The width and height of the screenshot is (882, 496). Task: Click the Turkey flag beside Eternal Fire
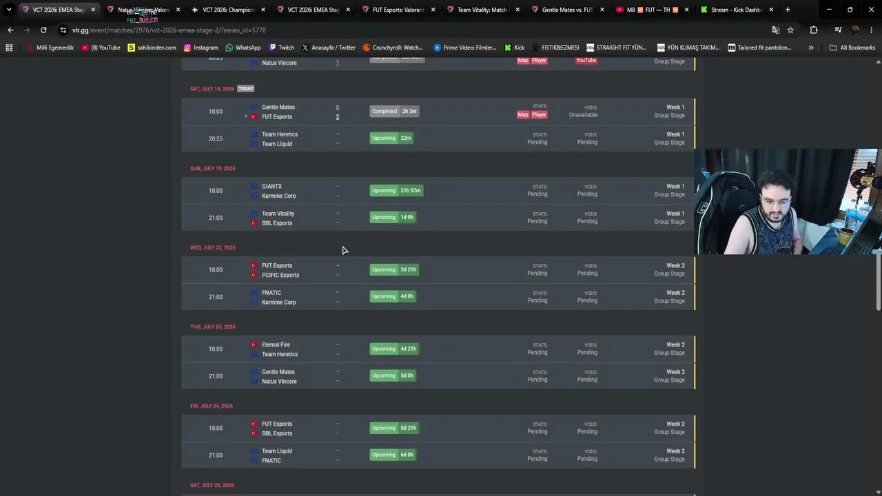click(254, 344)
